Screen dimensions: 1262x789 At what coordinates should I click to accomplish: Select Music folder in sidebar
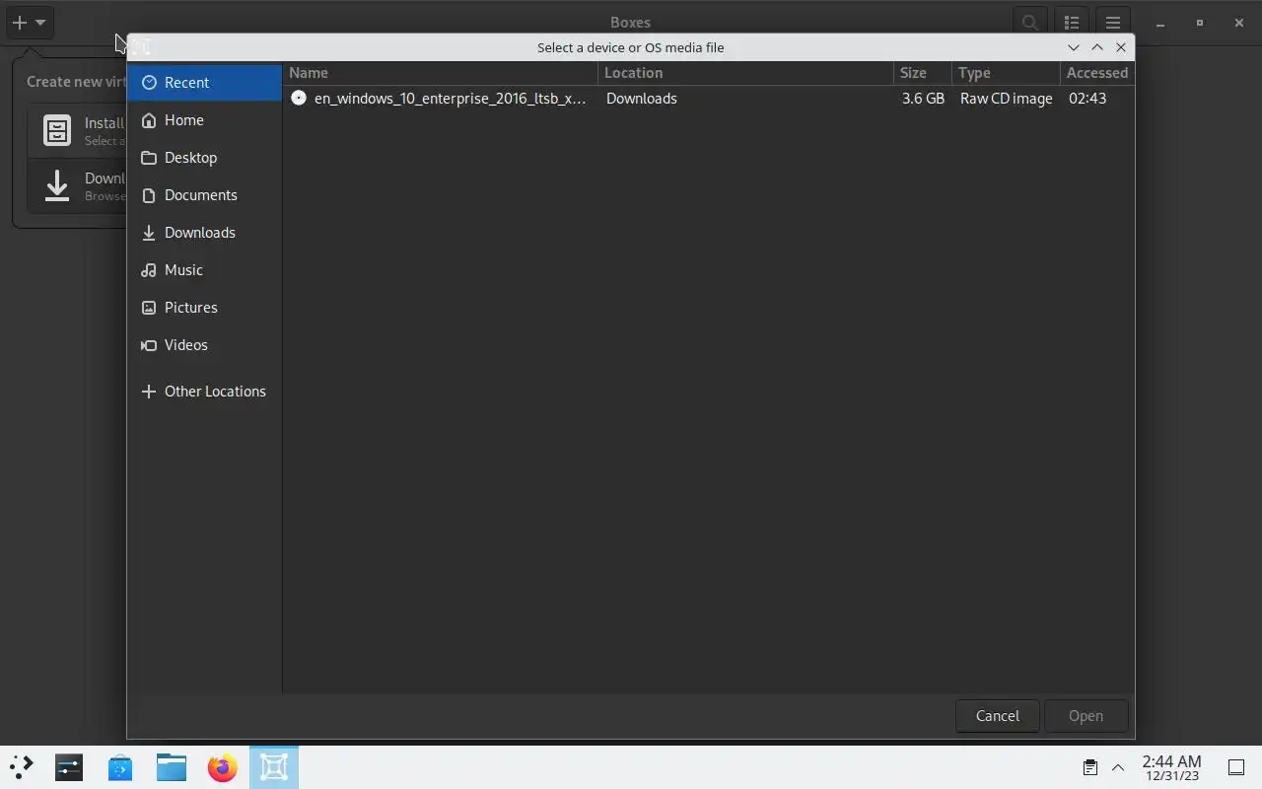point(204,270)
